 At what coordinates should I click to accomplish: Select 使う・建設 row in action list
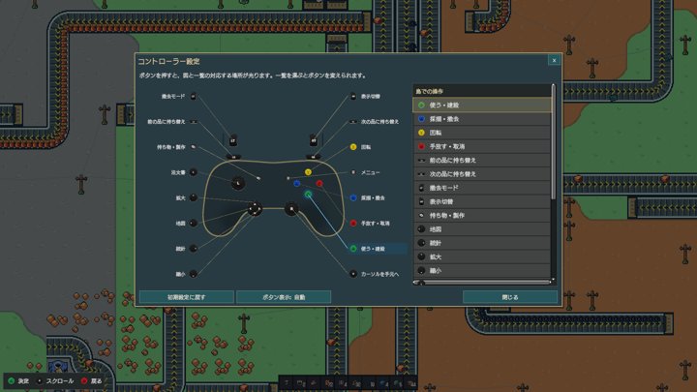point(482,106)
